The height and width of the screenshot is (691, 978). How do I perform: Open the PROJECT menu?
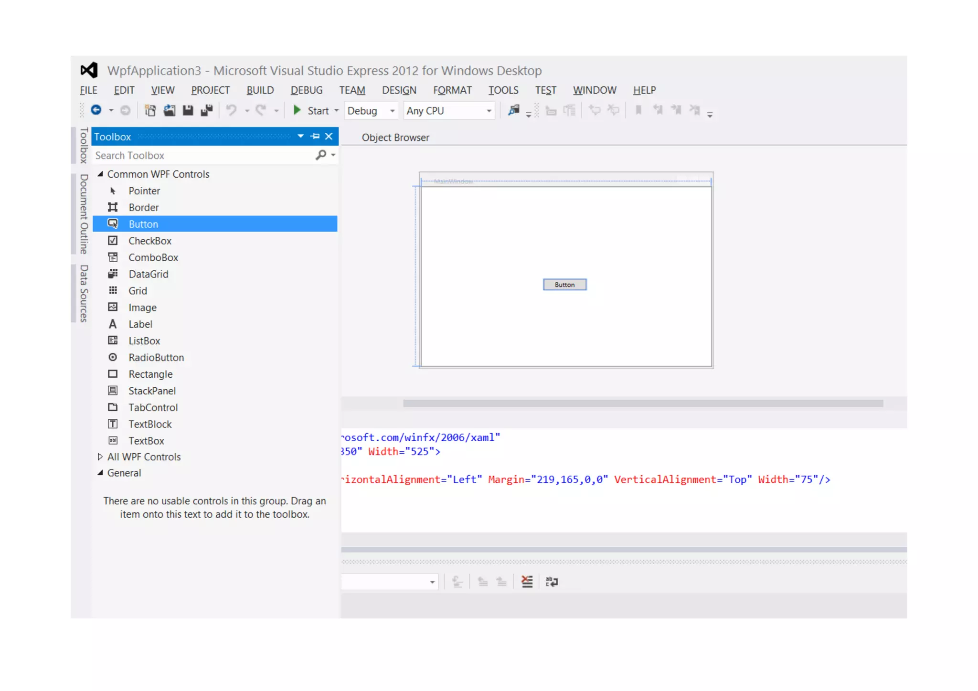click(211, 90)
